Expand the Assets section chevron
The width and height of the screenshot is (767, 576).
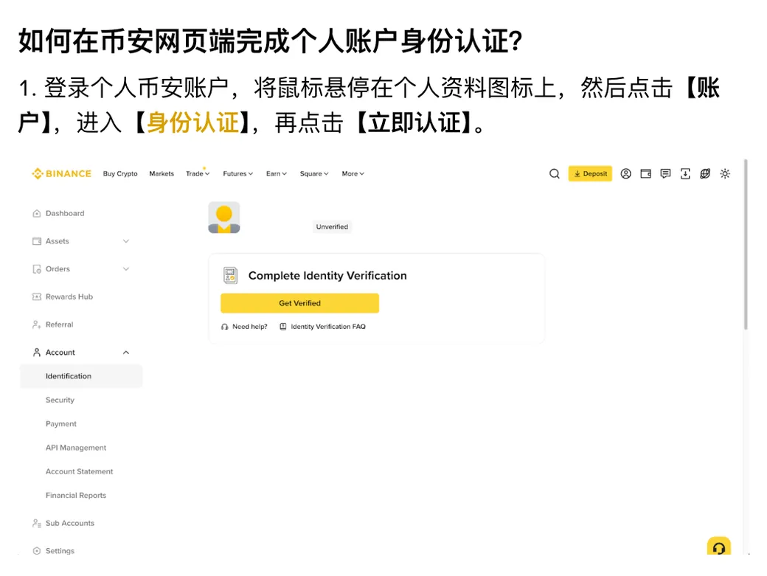(125, 241)
